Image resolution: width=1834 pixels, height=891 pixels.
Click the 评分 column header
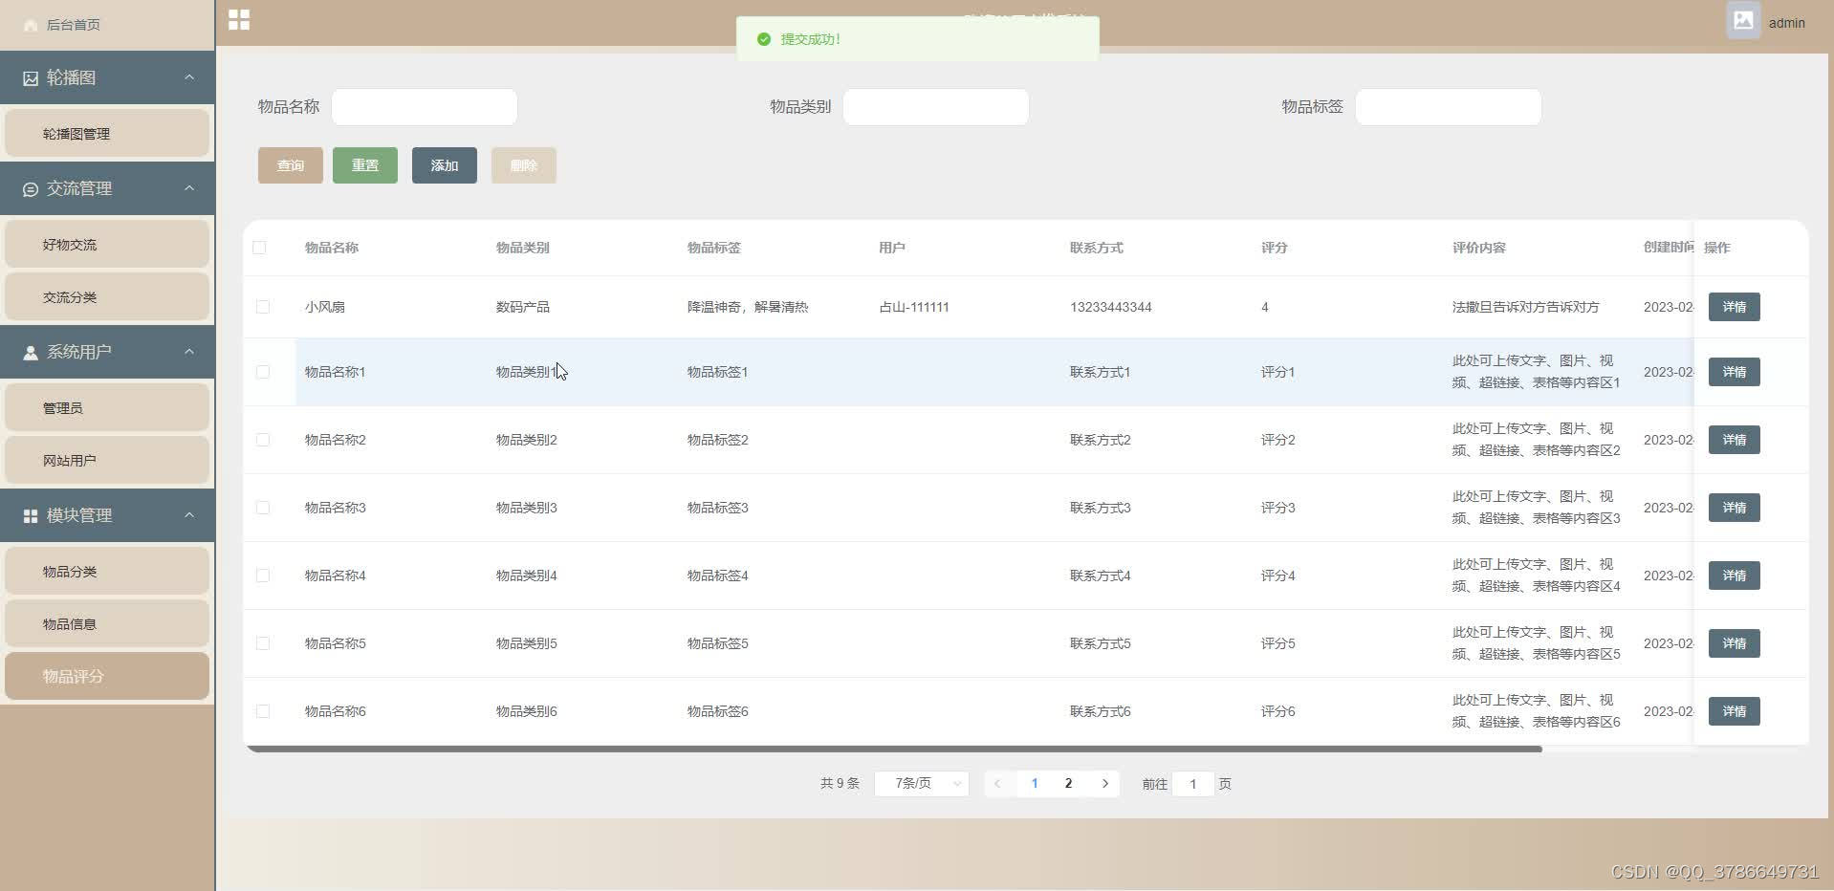(x=1275, y=248)
